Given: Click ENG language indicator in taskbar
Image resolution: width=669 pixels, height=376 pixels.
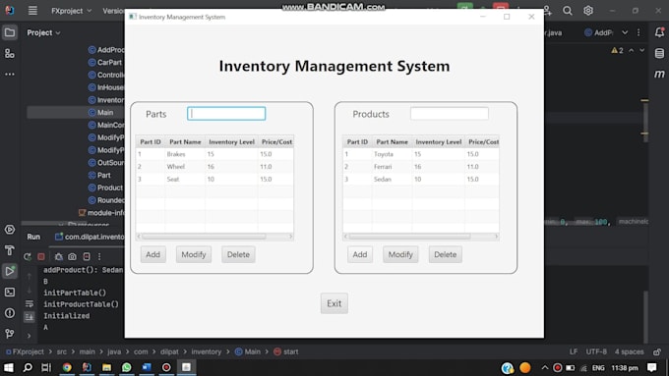Looking at the screenshot, I should click(598, 368).
